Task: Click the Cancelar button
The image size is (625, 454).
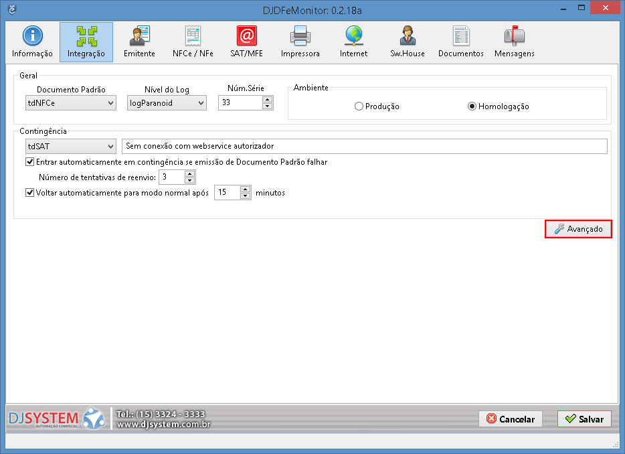Action: point(511,419)
